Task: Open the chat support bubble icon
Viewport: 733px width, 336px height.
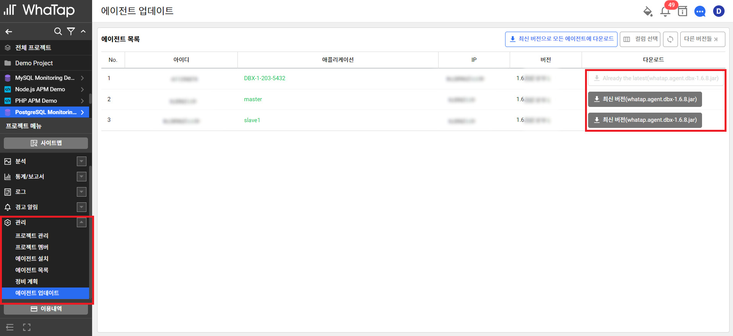Action: pyautogui.click(x=700, y=11)
